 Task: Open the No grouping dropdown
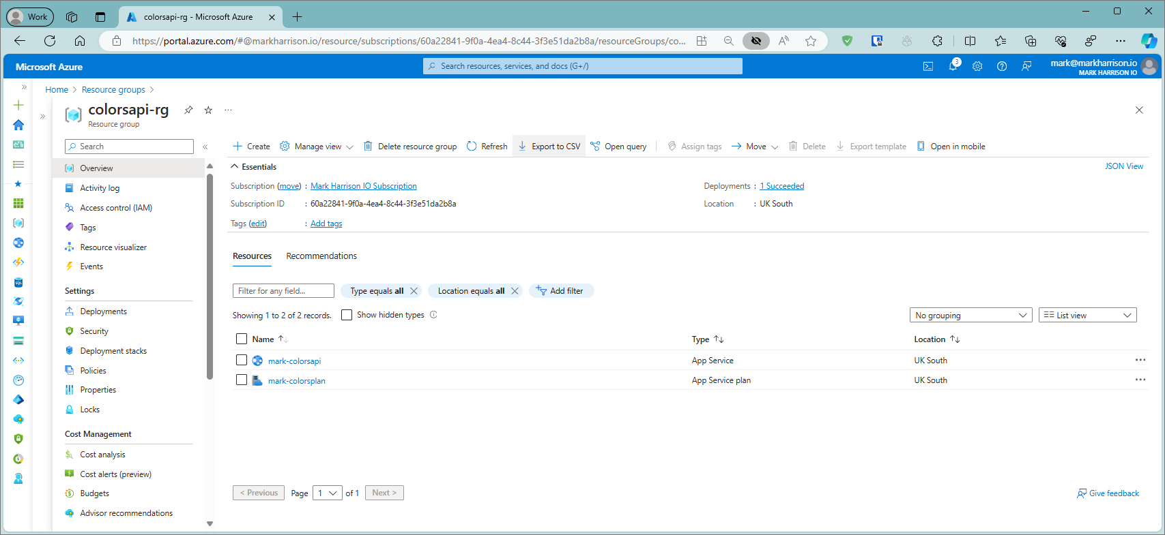pyautogui.click(x=970, y=315)
